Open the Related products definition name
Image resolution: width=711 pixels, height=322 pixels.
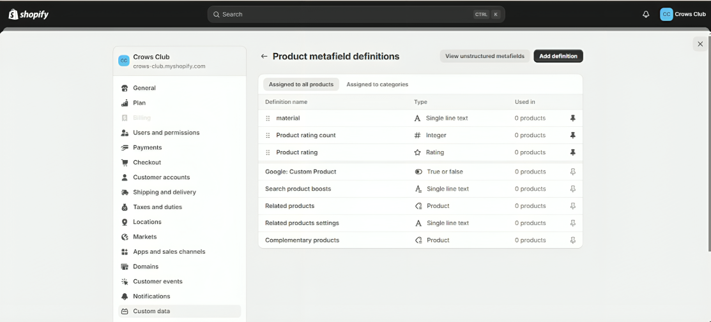coord(290,206)
